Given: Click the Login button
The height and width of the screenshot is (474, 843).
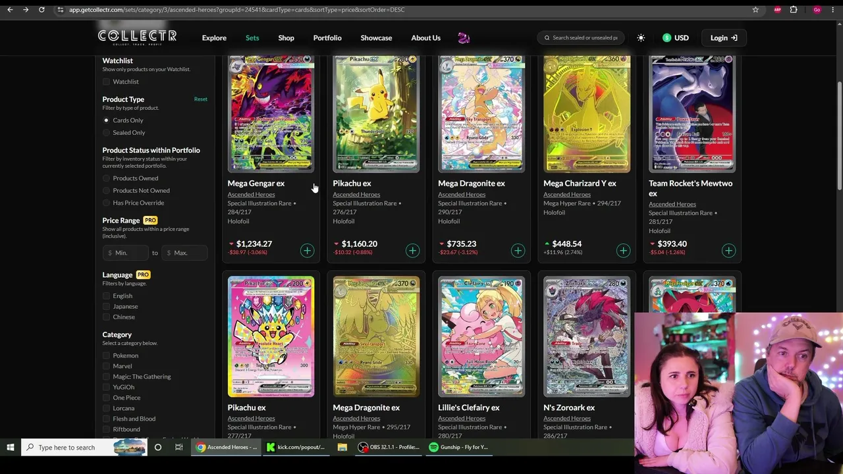Looking at the screenshot, I should 724,38.
